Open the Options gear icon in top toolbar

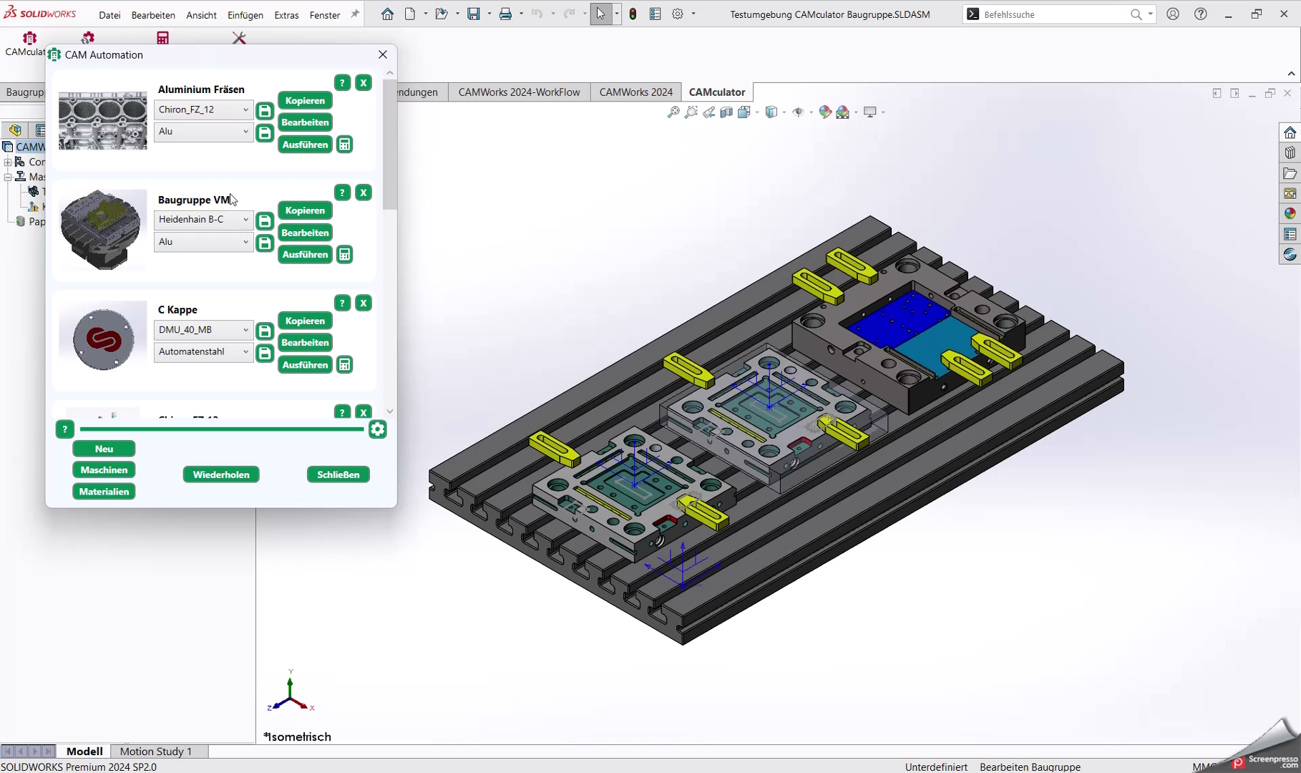(x=678, y=14)
